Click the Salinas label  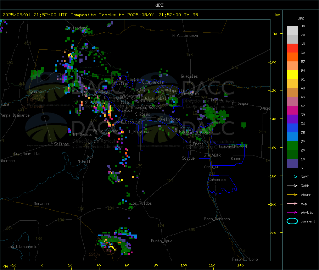point(61,144)
